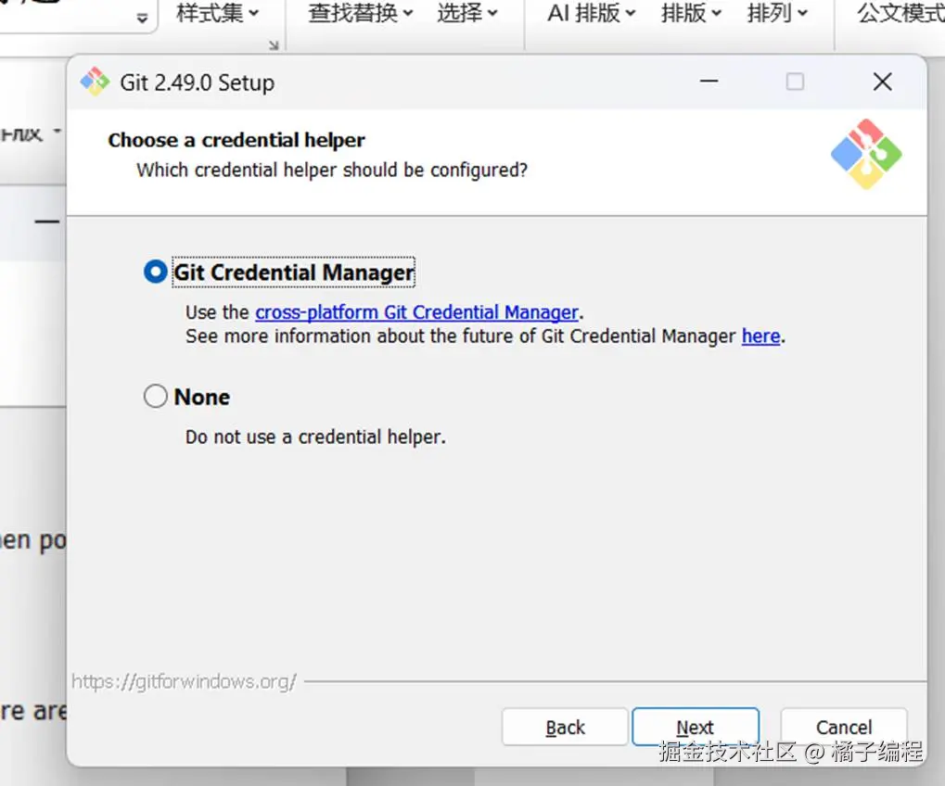Open the 排版 dropdown in the ribbon
This screenshot has width=945, height=786.
(691, 13)
